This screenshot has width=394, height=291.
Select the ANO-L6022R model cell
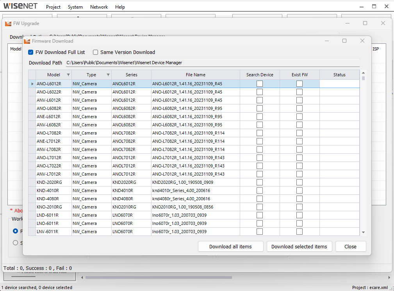click(x=54, y=92)
